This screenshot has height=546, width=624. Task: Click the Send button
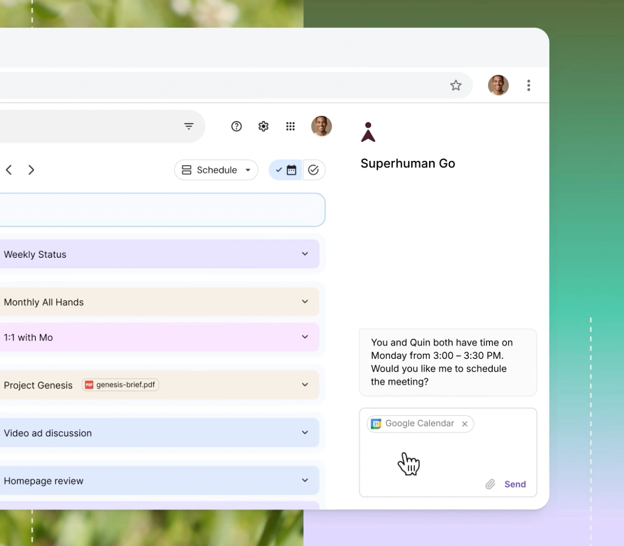[x=515, y=484]
